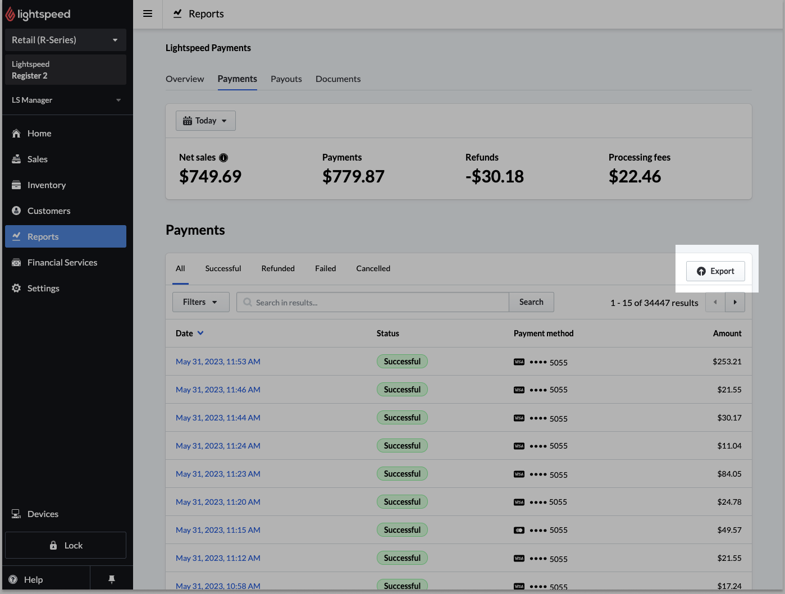Open payment May 31, 2023, 11:24 AM
Viewport: 785px width, 594px height.
pos(218,446)
